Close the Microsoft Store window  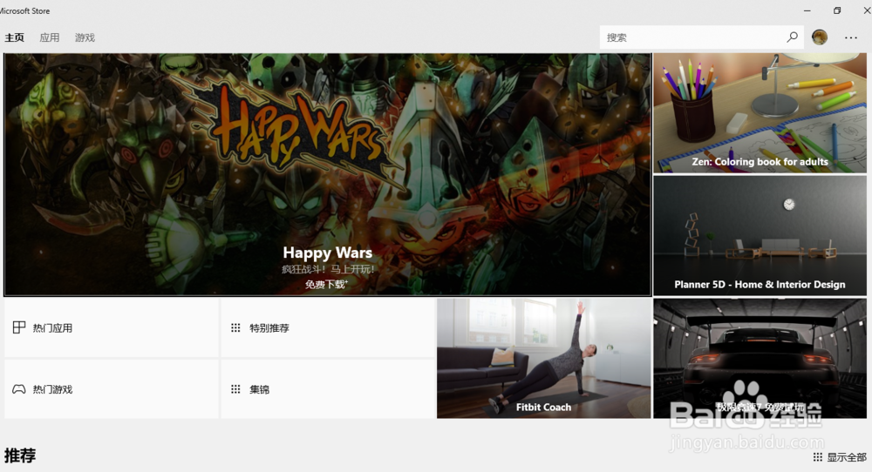click(x=867, y=10)
